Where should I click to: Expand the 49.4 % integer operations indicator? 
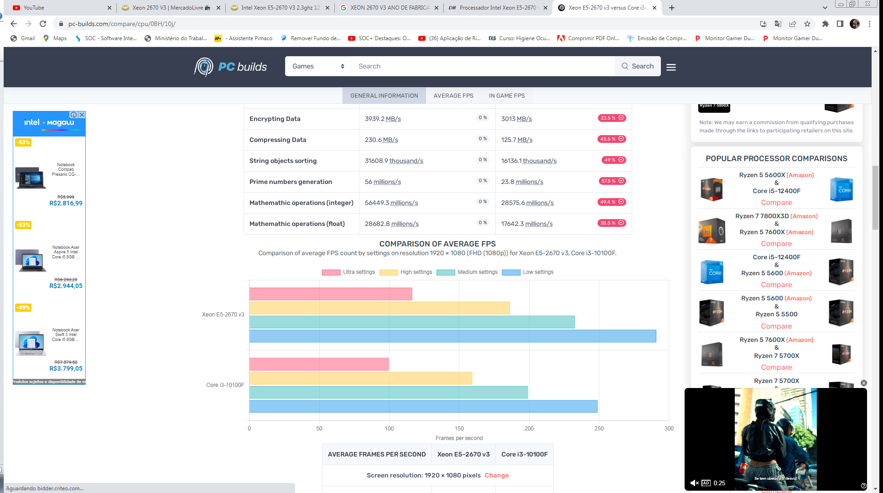pos(612,202)
